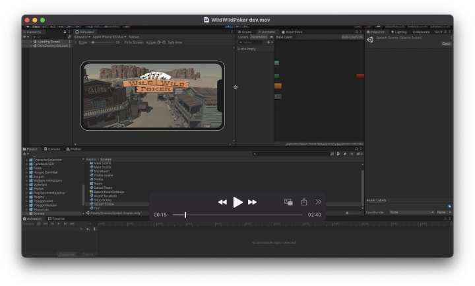Select the Animation tab
475x286 pixels.
(32, 219)
